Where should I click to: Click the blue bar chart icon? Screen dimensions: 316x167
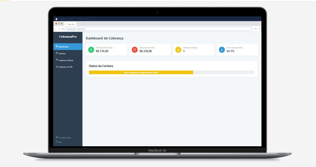(222, 50)
